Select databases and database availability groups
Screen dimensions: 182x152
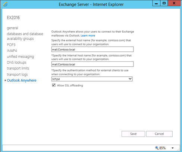click(x=25, y=36)
